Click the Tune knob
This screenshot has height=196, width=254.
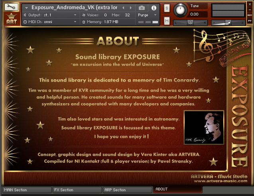180,10
